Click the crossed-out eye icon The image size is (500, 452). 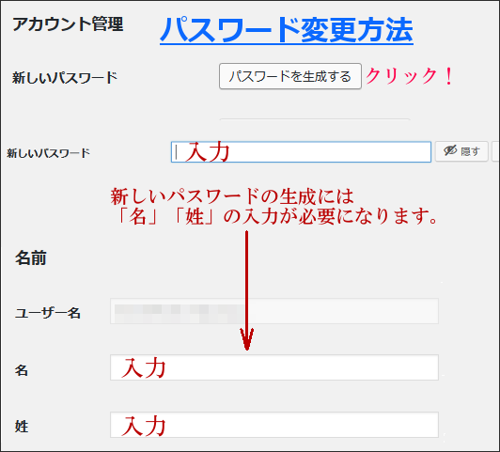click(450, 150)
